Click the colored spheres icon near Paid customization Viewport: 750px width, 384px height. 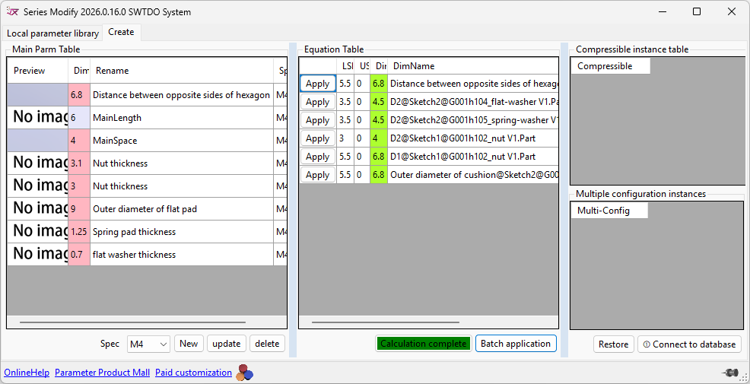point(244,373)
